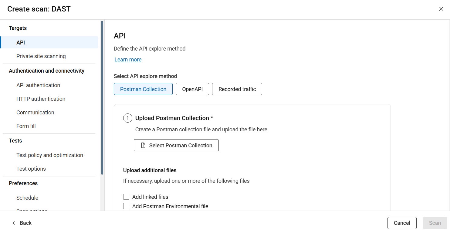This screenshot has height=233, width=450.
Task: Open the Form fill section
Action: click(x=26, y=126)
